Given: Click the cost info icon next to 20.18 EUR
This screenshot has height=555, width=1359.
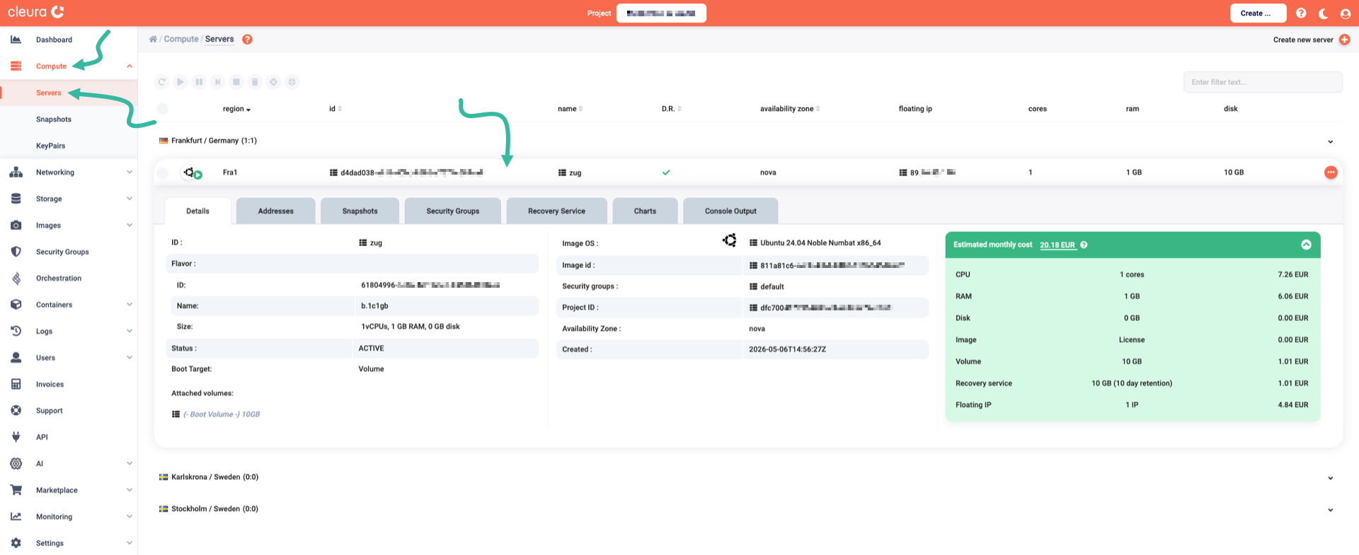Looking at the screenshot, I should click(x=1084, y=245).
